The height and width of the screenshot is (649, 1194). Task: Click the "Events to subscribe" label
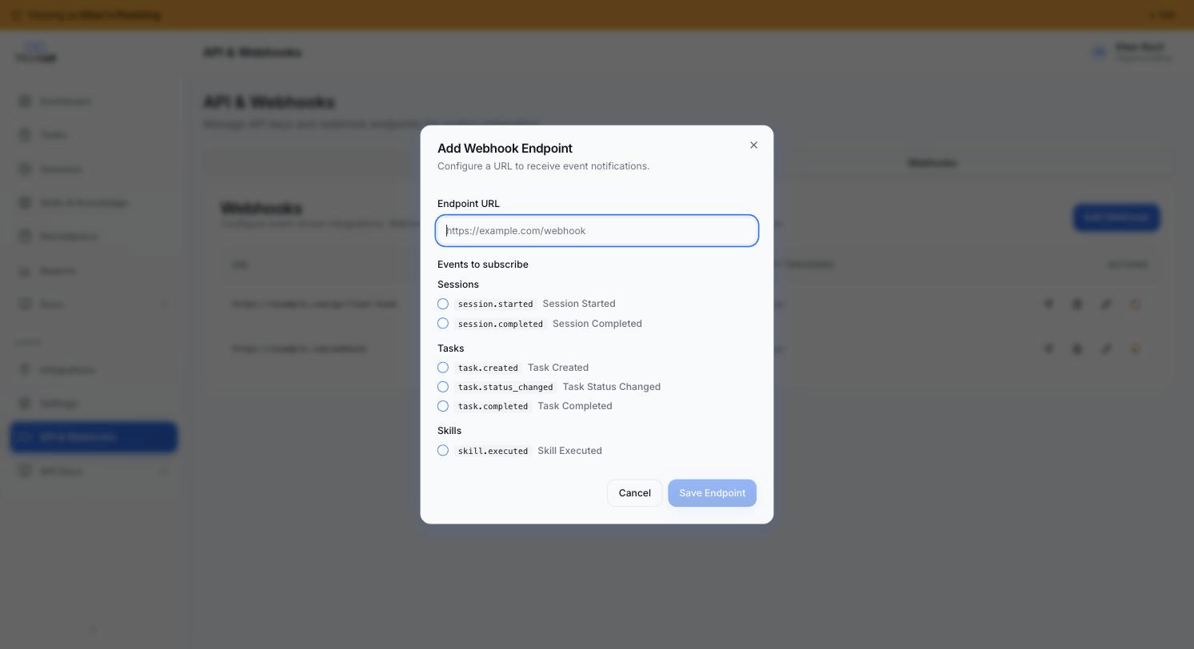coord(483,265)
